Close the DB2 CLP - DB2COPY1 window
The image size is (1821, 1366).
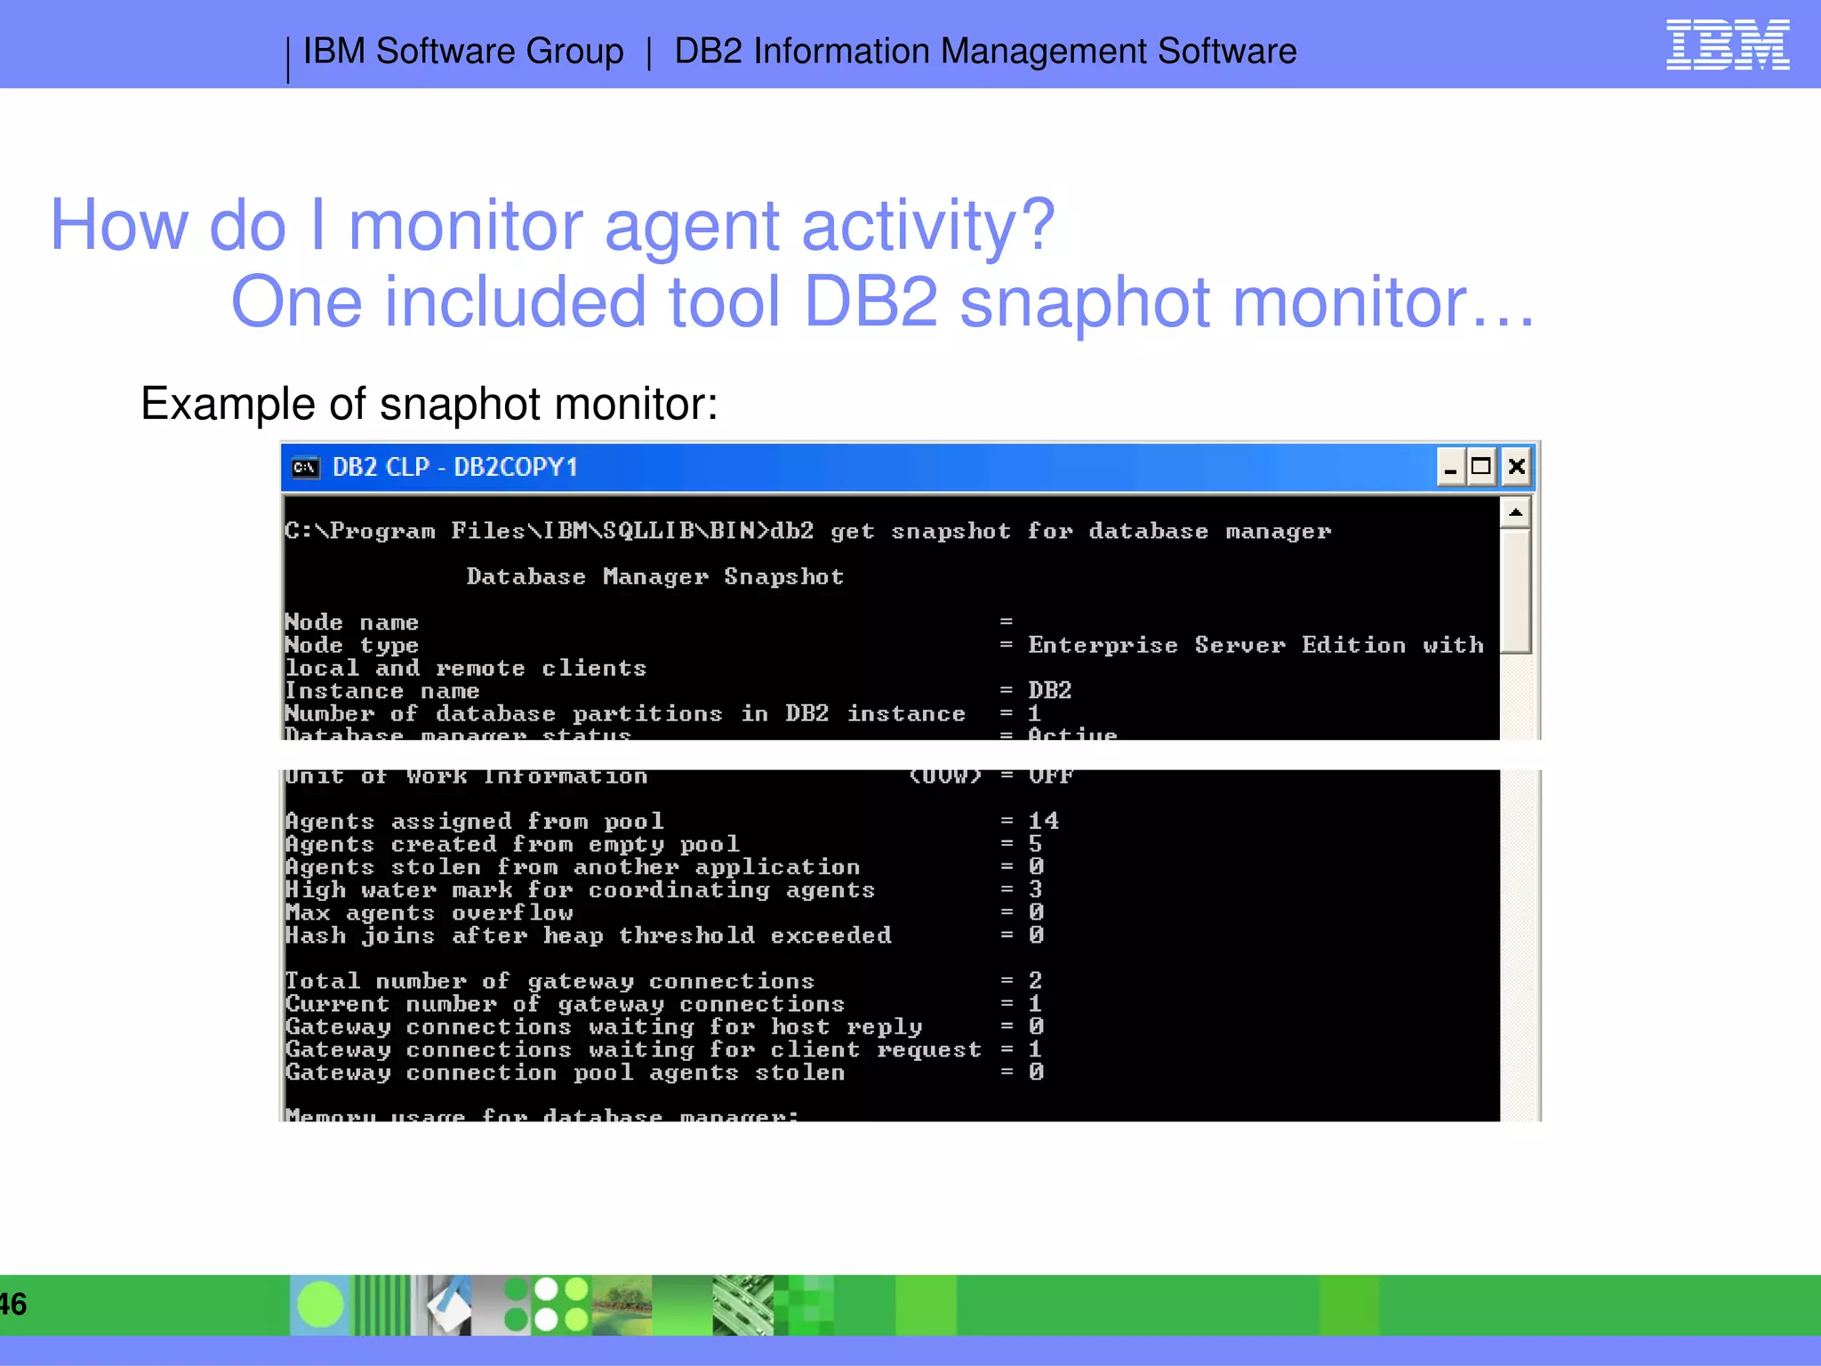point(1517,467)
